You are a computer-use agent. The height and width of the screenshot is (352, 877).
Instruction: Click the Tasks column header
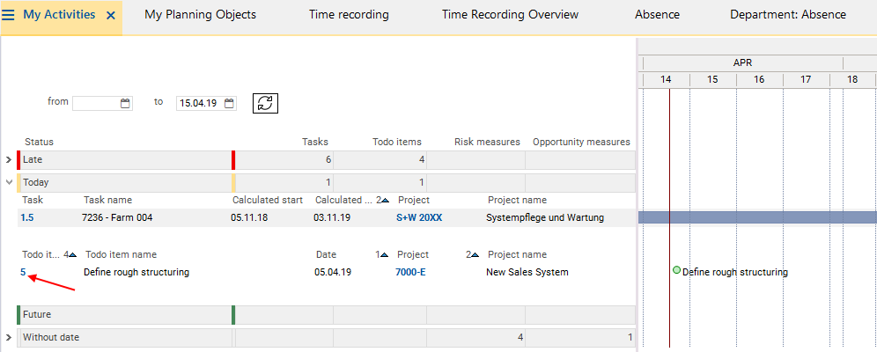click(x=315, y=142)
